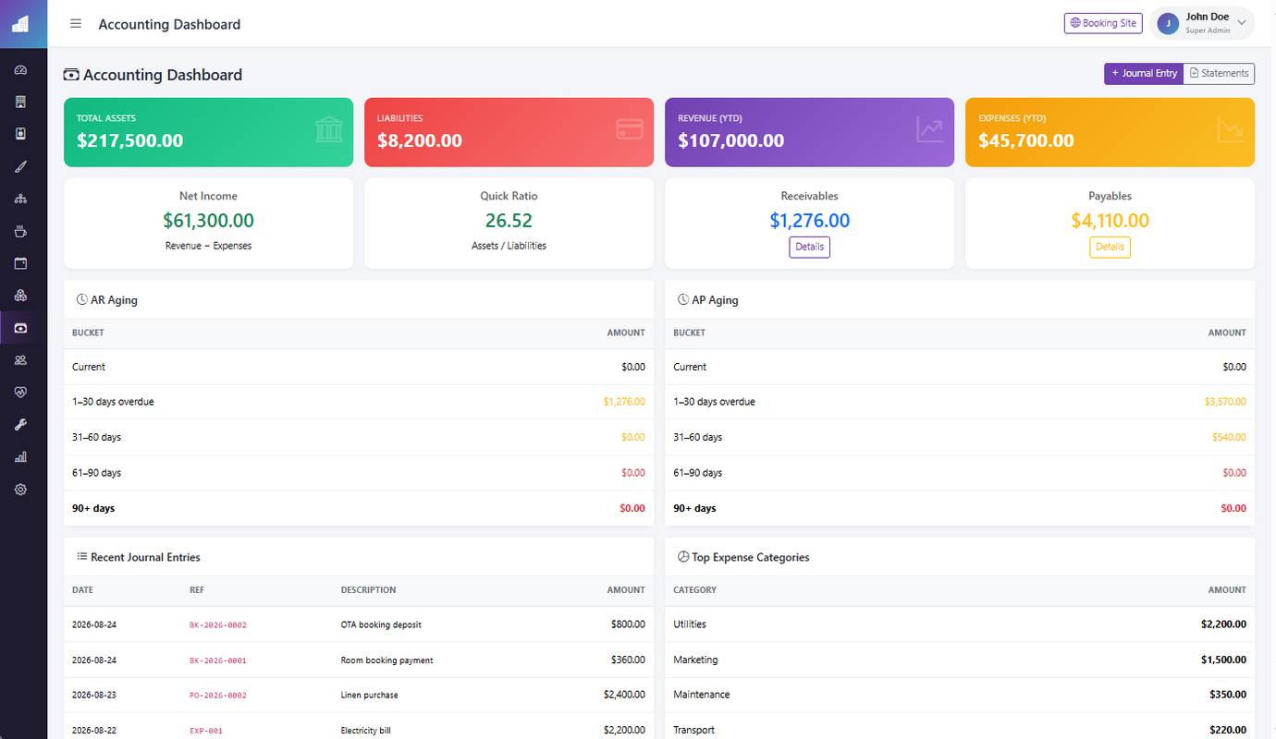Open the coffee cup sidebar icon
This screenshot has width=1276, height=739.
click(20, 231)
